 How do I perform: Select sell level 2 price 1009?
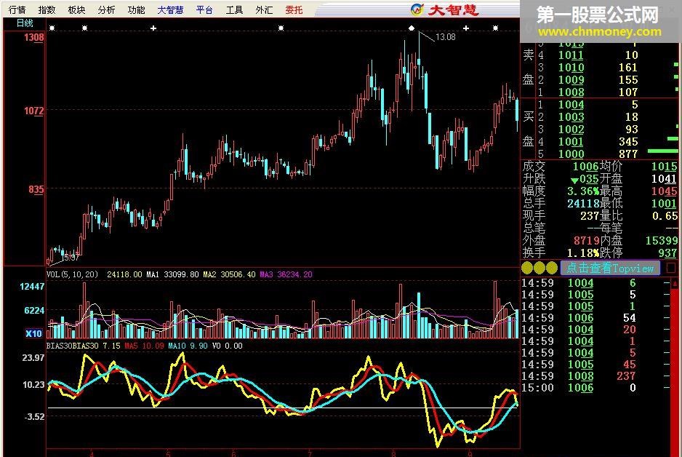[571, 79]
